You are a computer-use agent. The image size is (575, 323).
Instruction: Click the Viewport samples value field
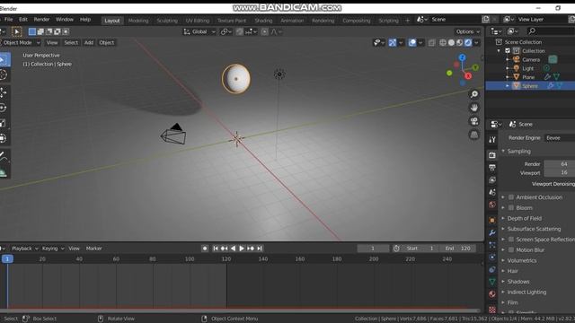click(x=559, y=172)
